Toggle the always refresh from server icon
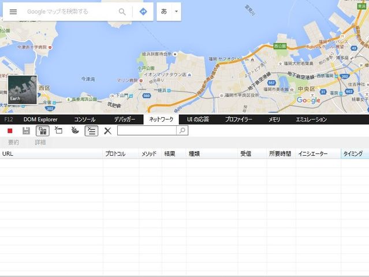 43,131
